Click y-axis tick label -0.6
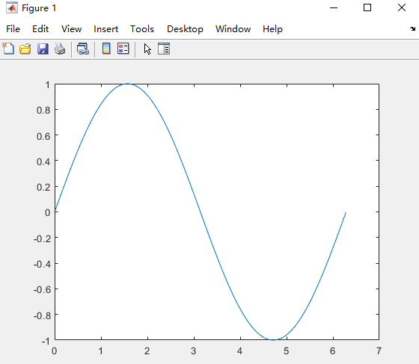Screen dimensions: 419x364 (42, 289)
